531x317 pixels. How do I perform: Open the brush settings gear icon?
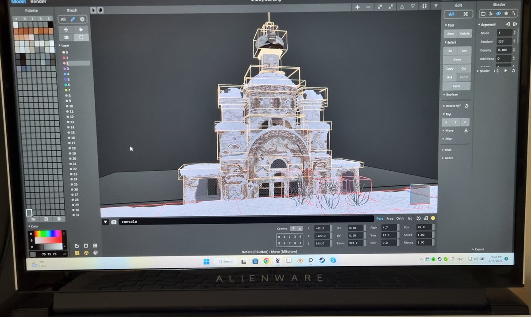pos(82,19)
